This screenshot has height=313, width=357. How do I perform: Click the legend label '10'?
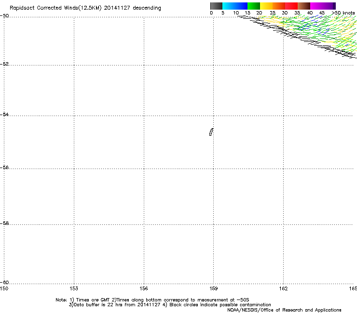click(x=236, y=13)
